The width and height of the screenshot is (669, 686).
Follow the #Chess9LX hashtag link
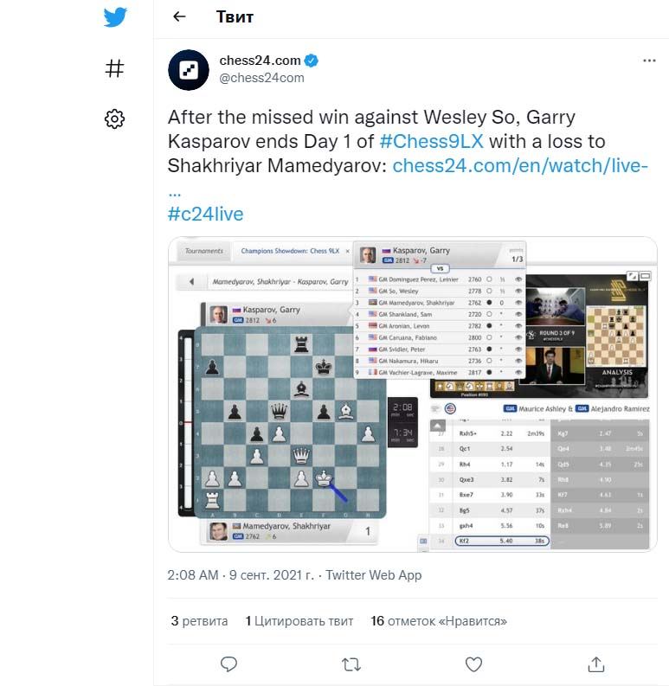click(431, 141)
